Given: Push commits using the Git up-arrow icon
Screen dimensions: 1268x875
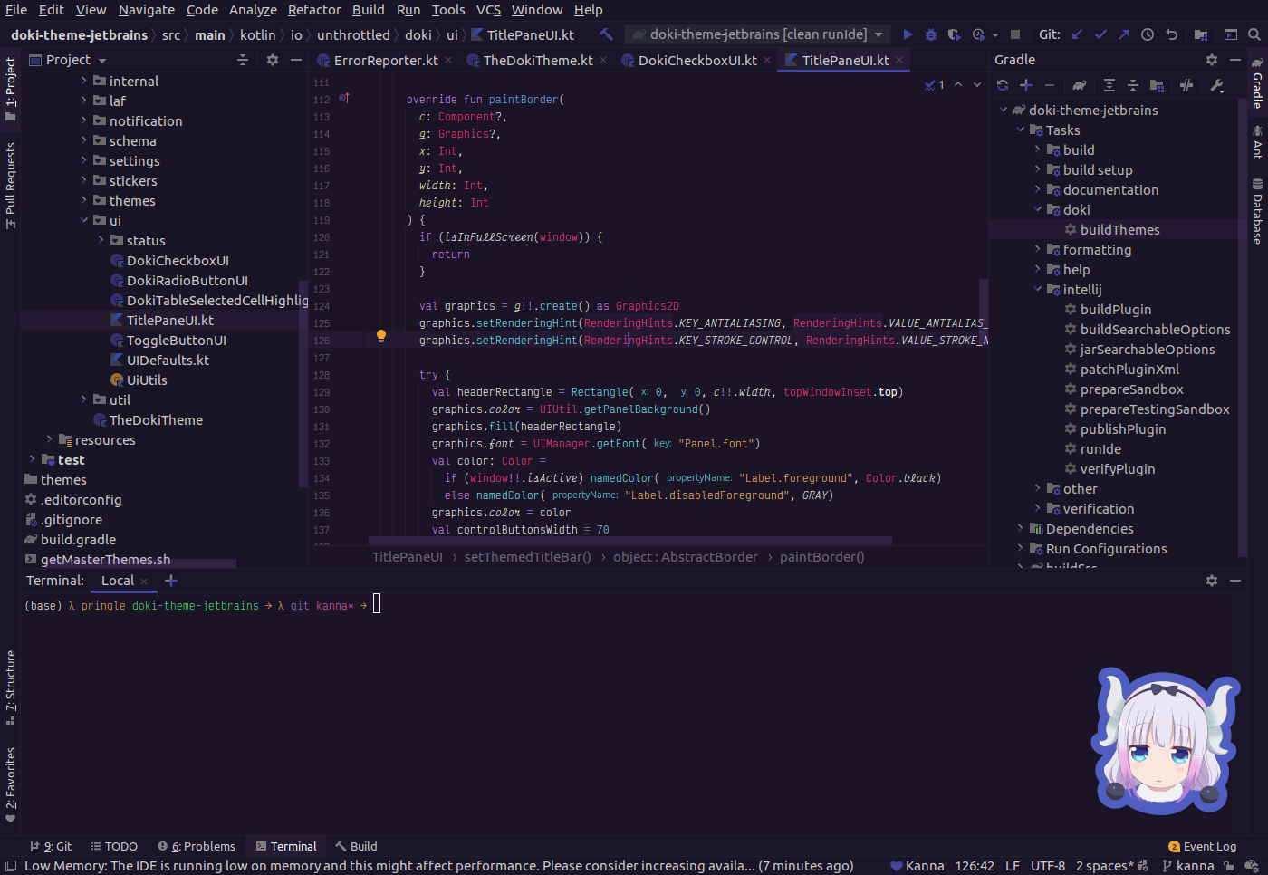Looking at the screenshot, I should [x=1123, y=34].
